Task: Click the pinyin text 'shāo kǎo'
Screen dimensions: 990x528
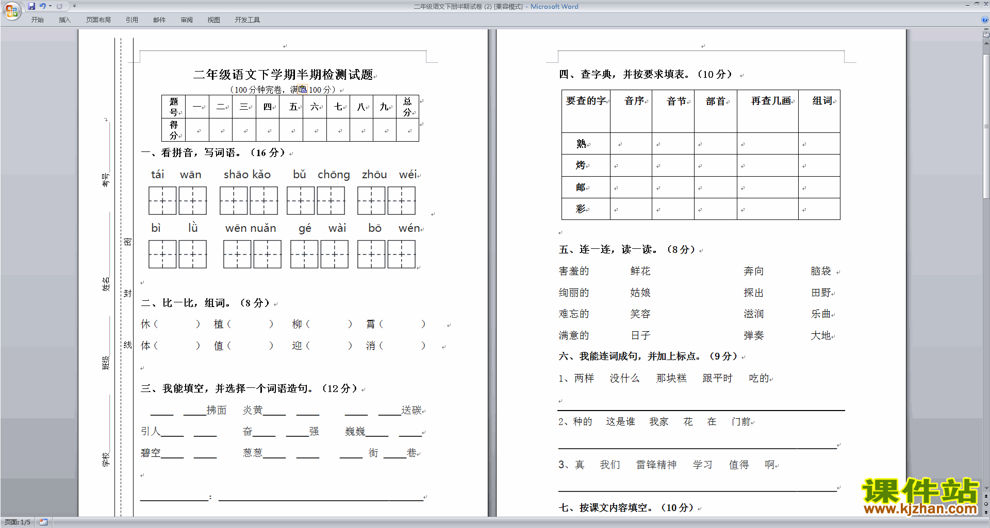Action: coord(247,175)
